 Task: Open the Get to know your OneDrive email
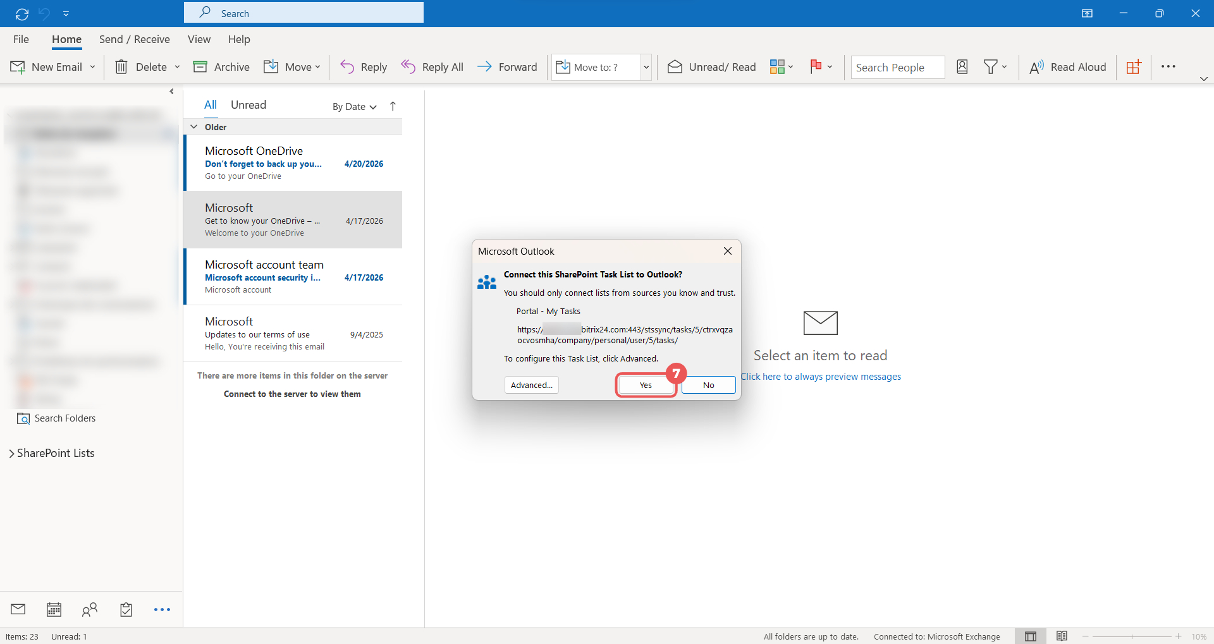[x=293, y=220]
